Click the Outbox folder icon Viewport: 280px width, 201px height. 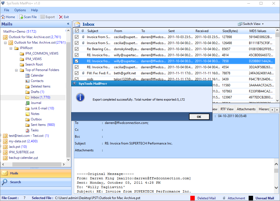coord(27,120)
